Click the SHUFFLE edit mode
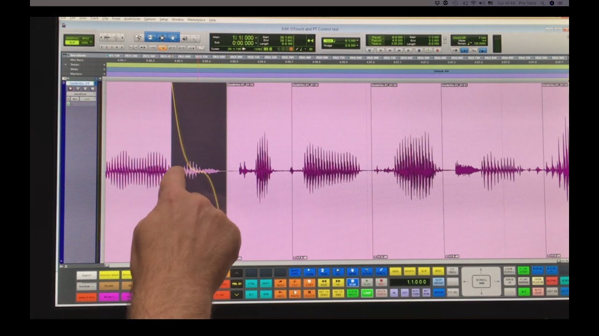Viewport: 599px width, 336px height. (72, 38)
